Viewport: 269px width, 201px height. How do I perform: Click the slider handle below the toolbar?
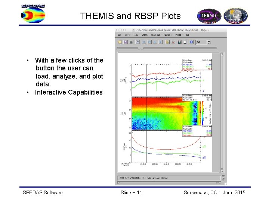click(140, 48)
